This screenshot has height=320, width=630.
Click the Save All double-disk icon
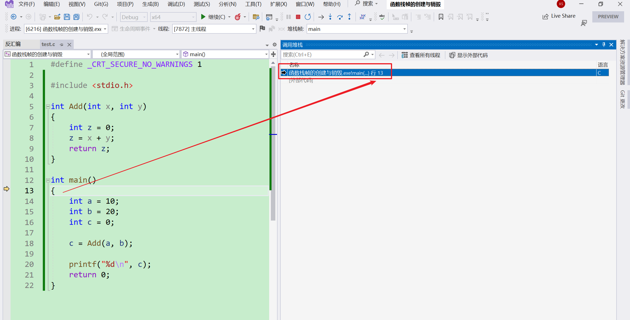pos(76,17)
